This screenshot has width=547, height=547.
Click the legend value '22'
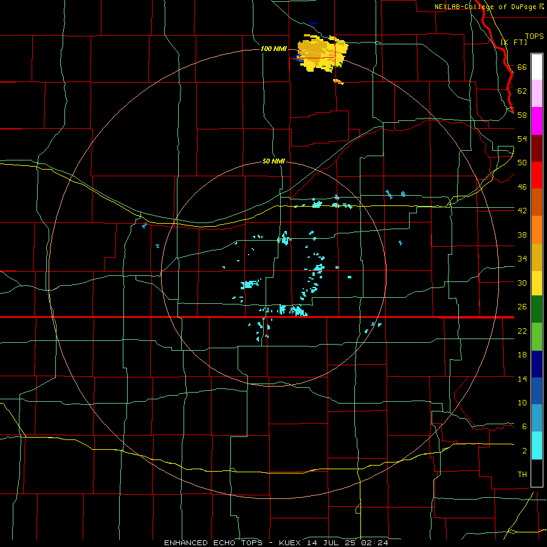click(x=522, y=331)
